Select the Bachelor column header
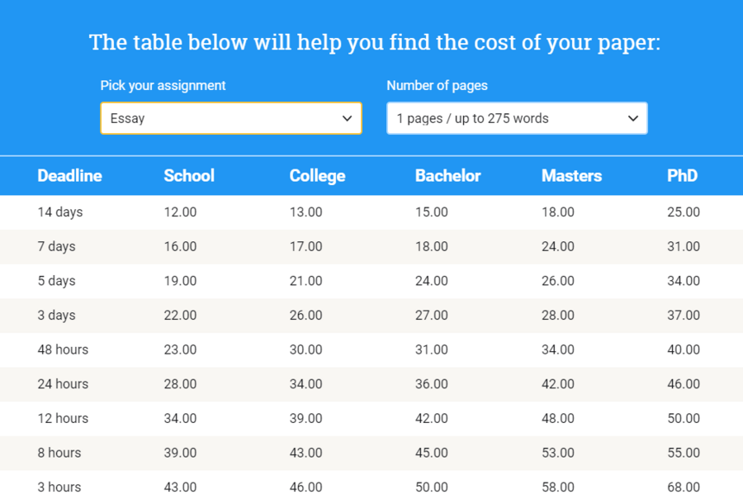This screenshot has width=743, height=499. pyautogui.click(x=447, y=176)
